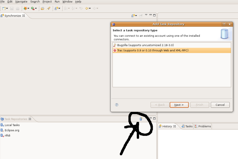Click the Add Task Repository icon in panel
The width and height of the screenshot is (238, 159).
click(141, 119)
